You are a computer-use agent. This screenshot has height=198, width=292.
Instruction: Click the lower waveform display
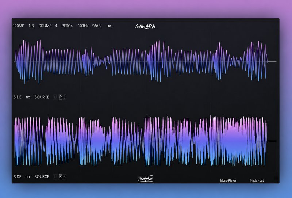click(x=145, y=141)
